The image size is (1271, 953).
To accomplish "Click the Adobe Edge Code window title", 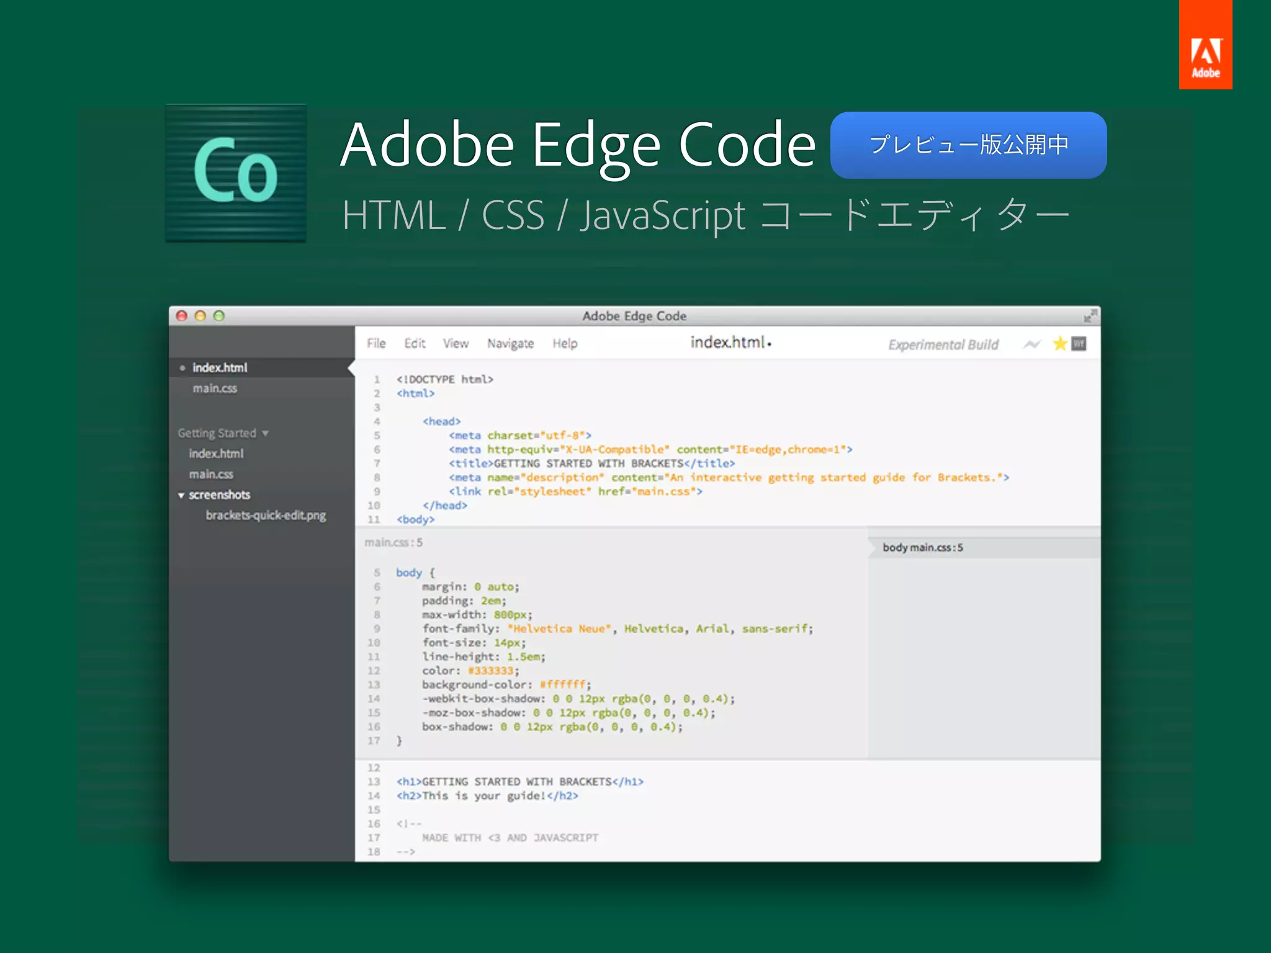I will [x=634, y=316].
